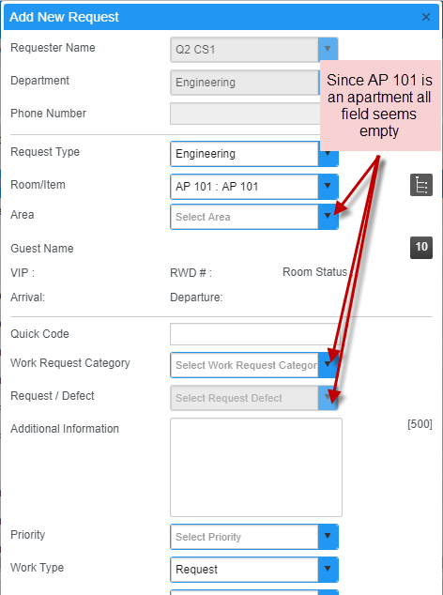
Task: Open the Select Priority dropdown arrow
Action: [328, 537]
